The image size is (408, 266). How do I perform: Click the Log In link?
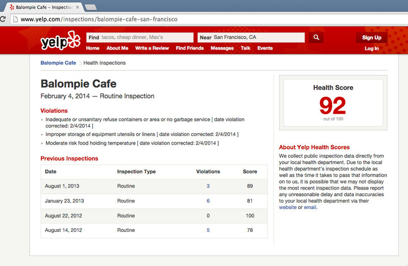372,48
